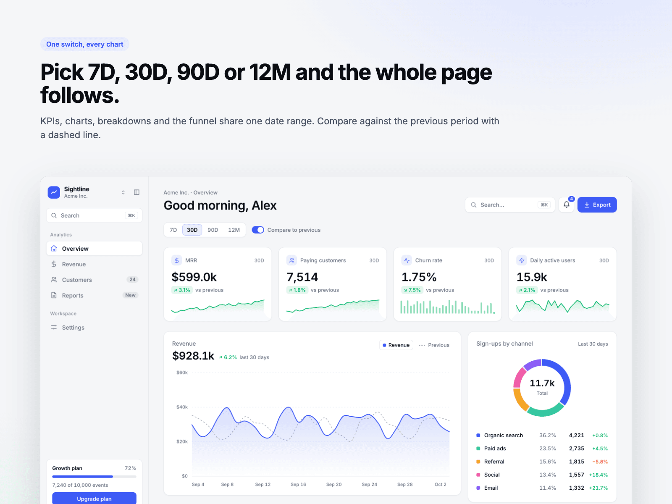
Task: Click the Daily active users lightning icon
Action: point(522,260)
